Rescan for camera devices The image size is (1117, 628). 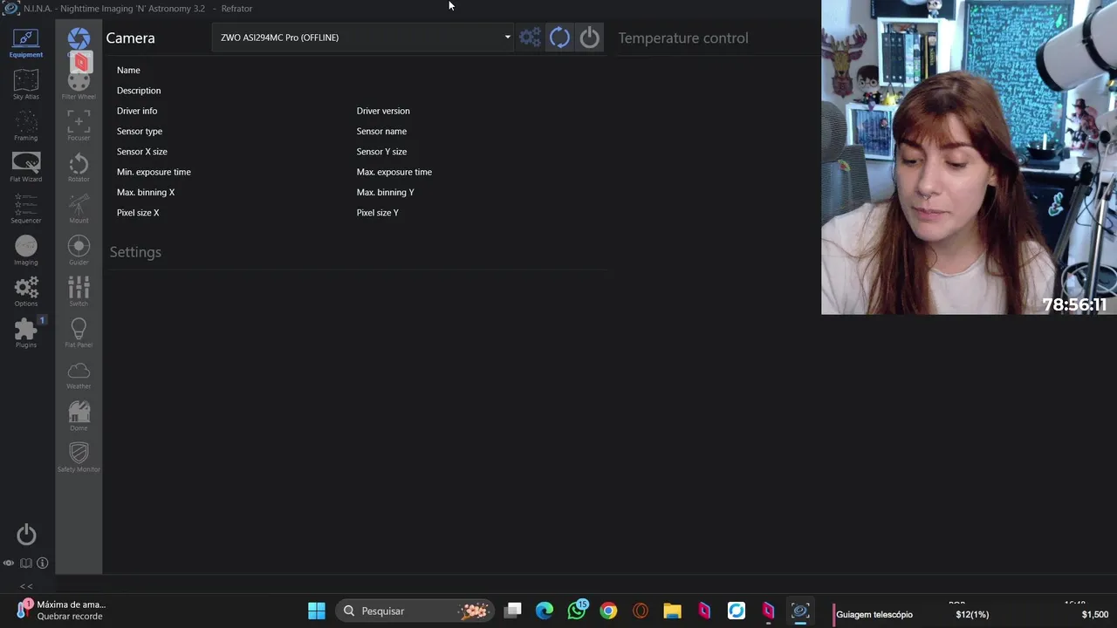click(559, 38)
